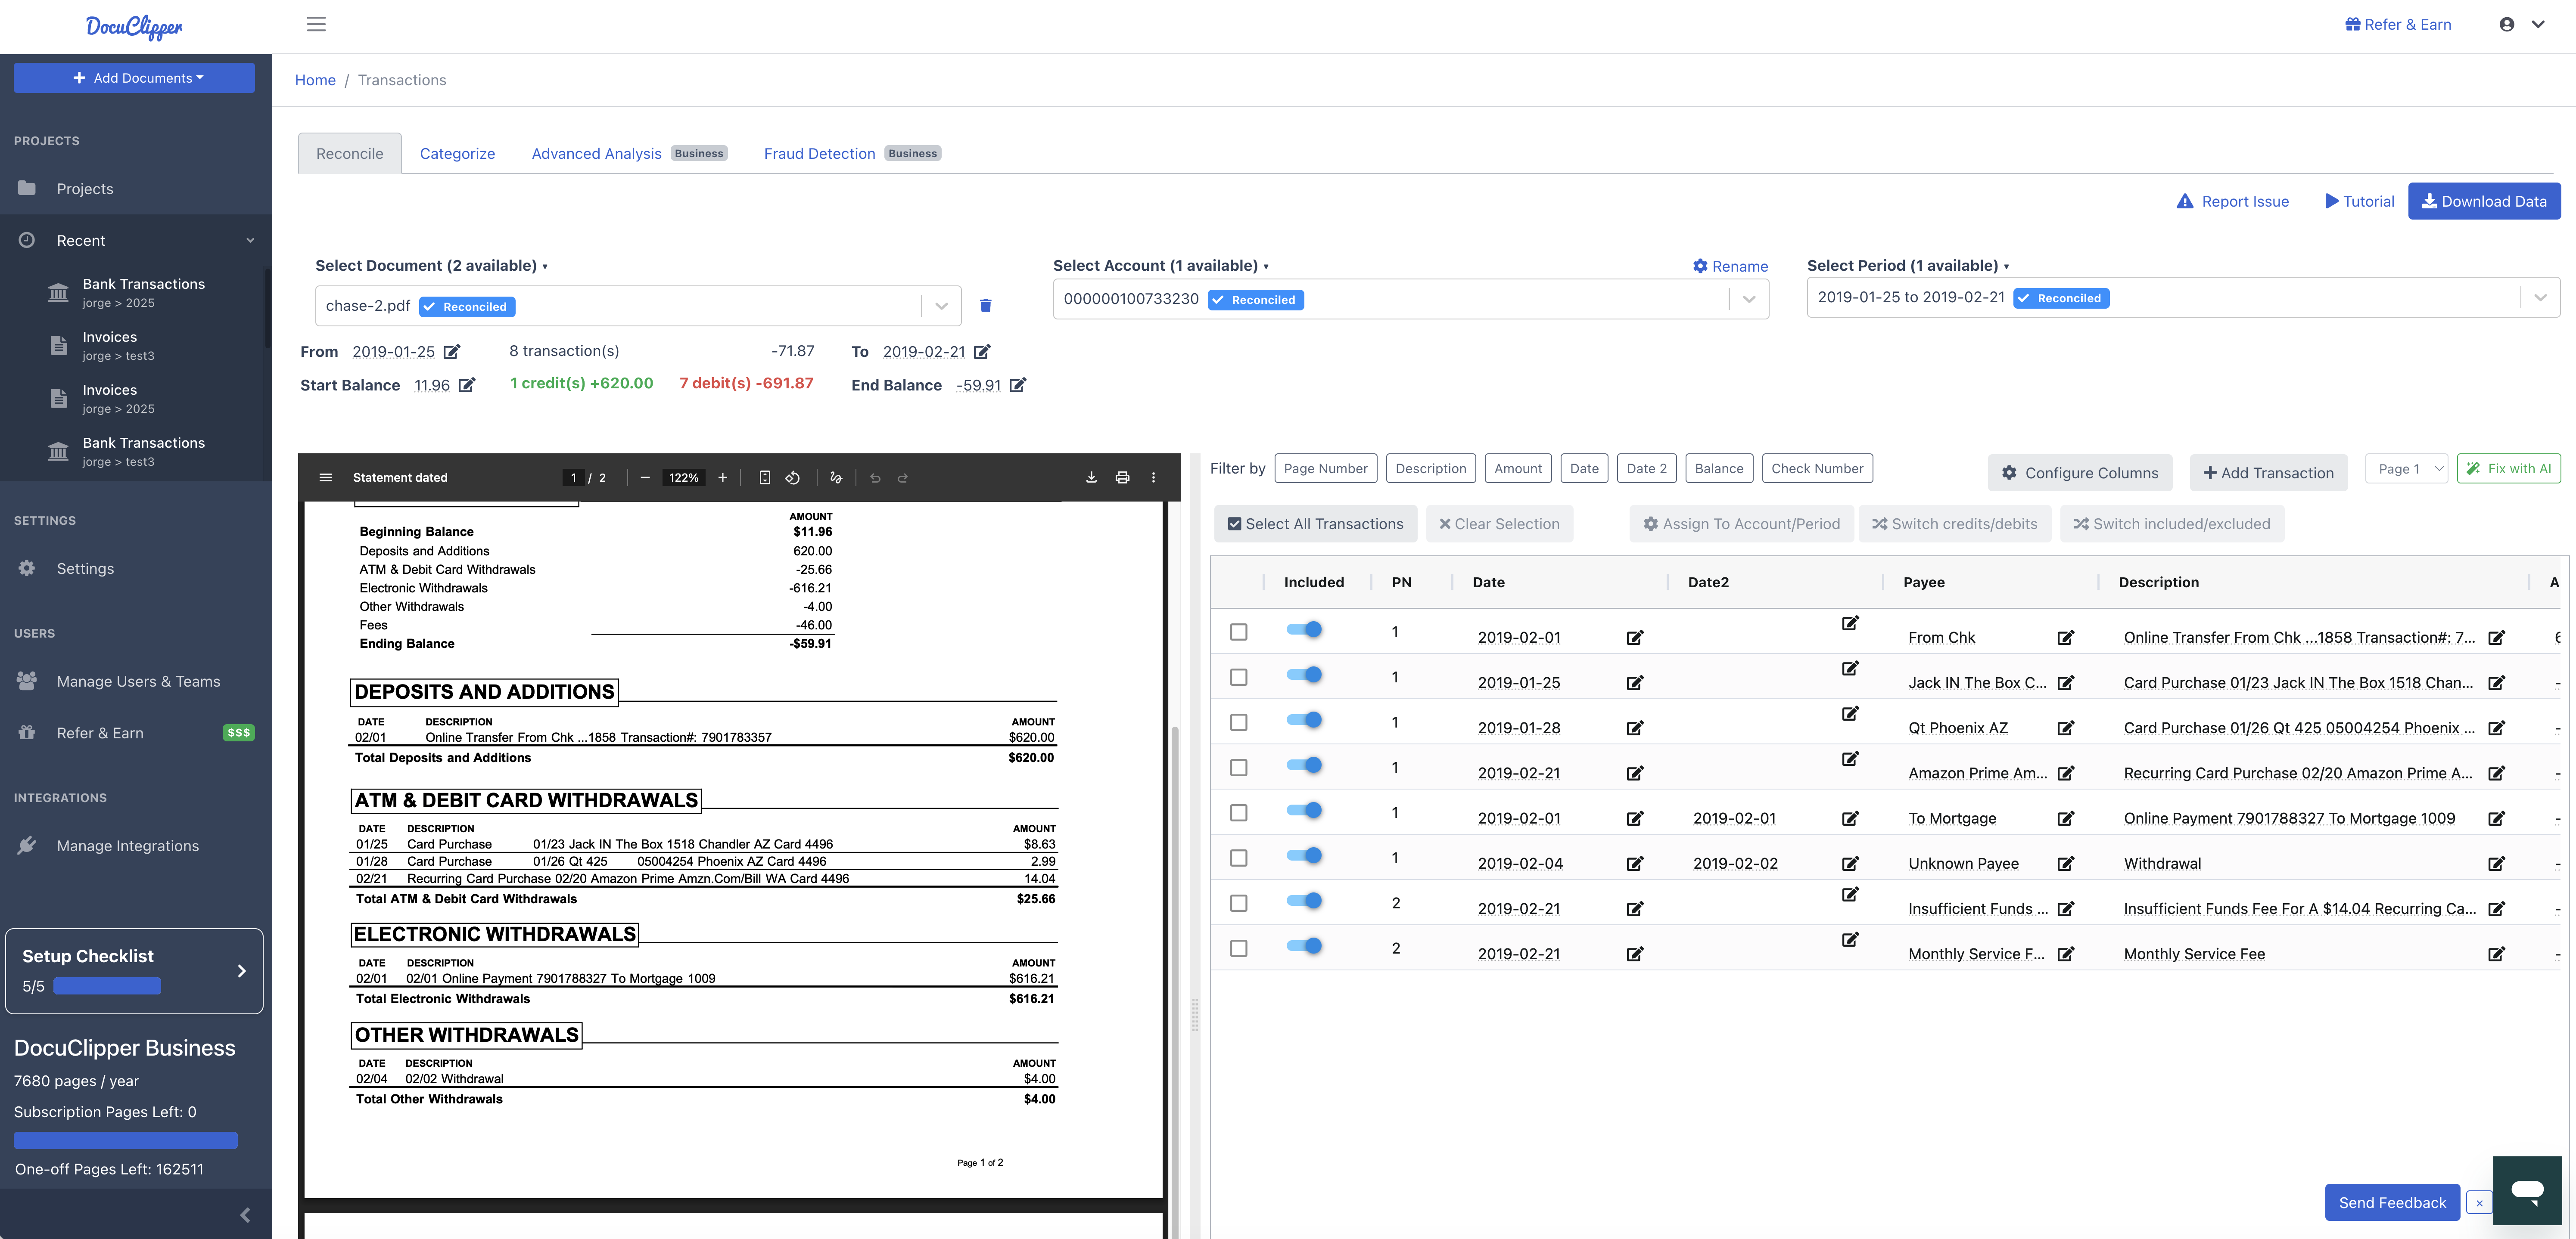Zoom in the PDF viewer
The width and height of the screenshot is (2576, 1239).
pos(723,477)
